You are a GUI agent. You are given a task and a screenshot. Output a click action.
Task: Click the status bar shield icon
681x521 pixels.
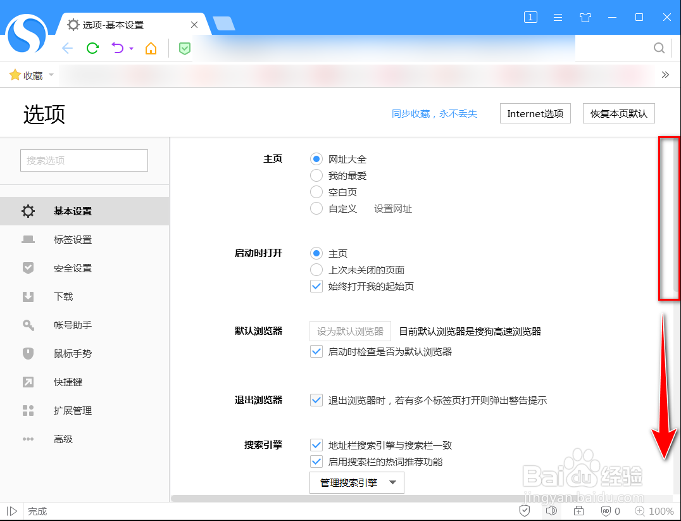(525, 511)
